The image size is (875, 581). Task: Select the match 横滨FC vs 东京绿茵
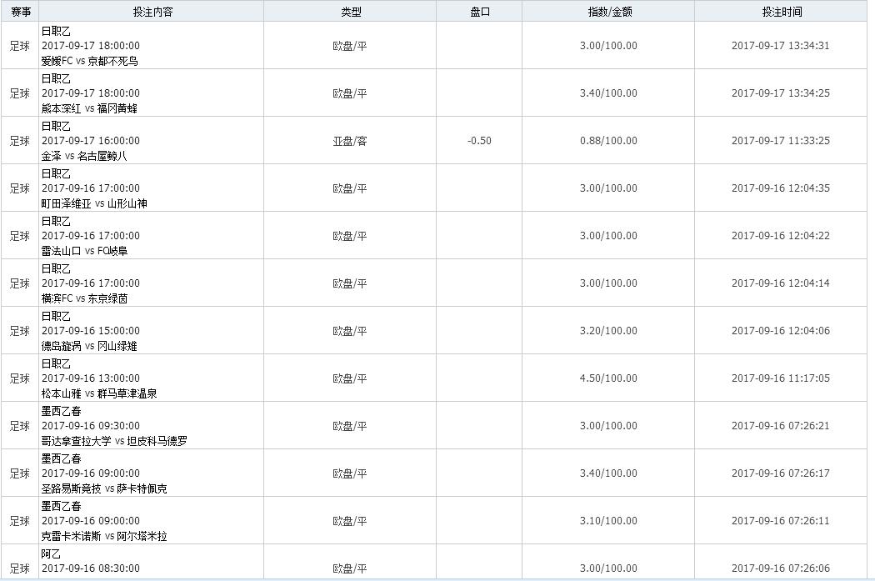pos(84,298)
